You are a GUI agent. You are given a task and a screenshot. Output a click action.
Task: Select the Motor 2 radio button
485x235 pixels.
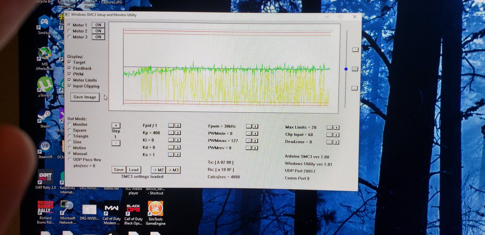pyautogui.click(x=69, y=31)
